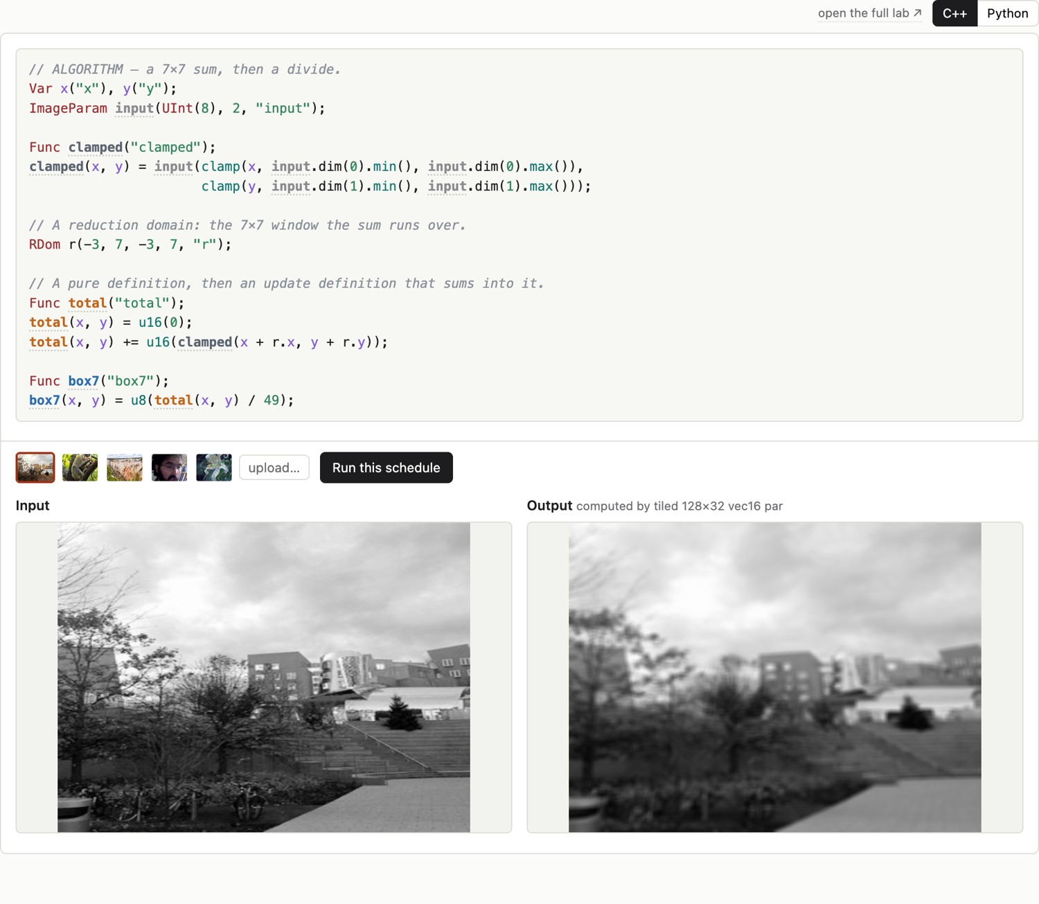
Task: Click the 'Output' heading label
Action: click(x=549, y=506)
